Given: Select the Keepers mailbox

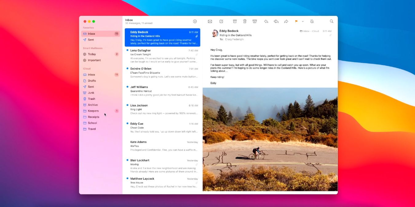Looking at the screenshot, I should [x=93, y=111].
